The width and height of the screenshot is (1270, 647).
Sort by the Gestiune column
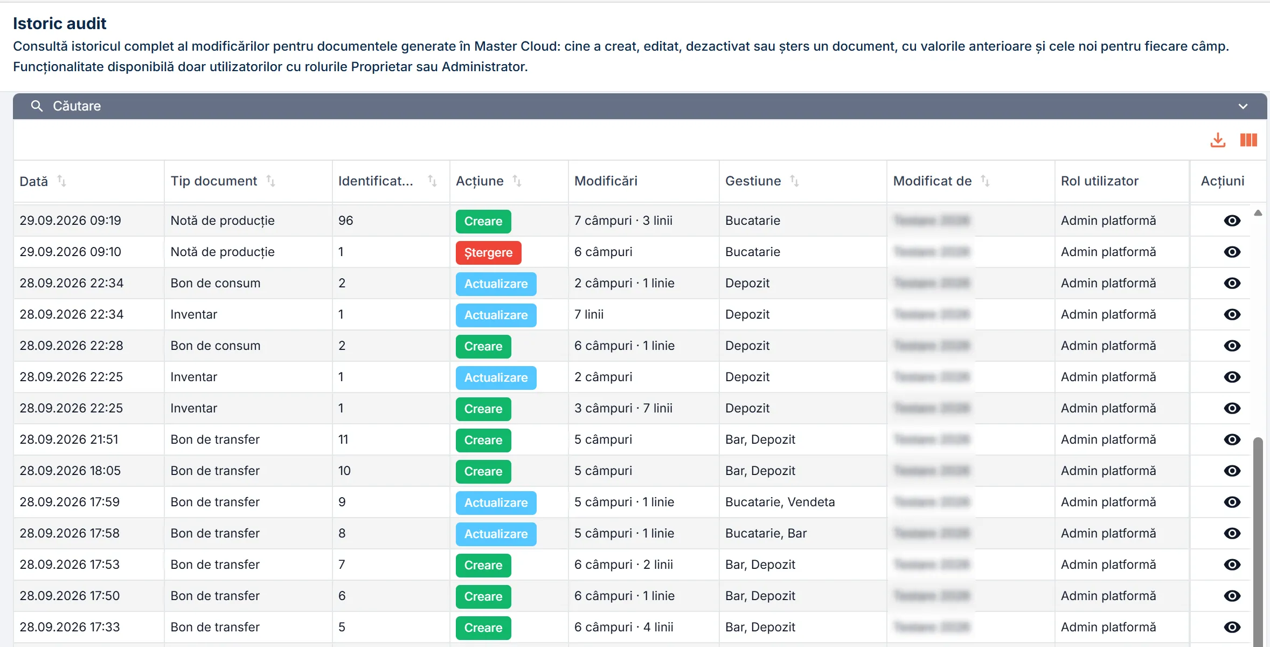(794, 181)
